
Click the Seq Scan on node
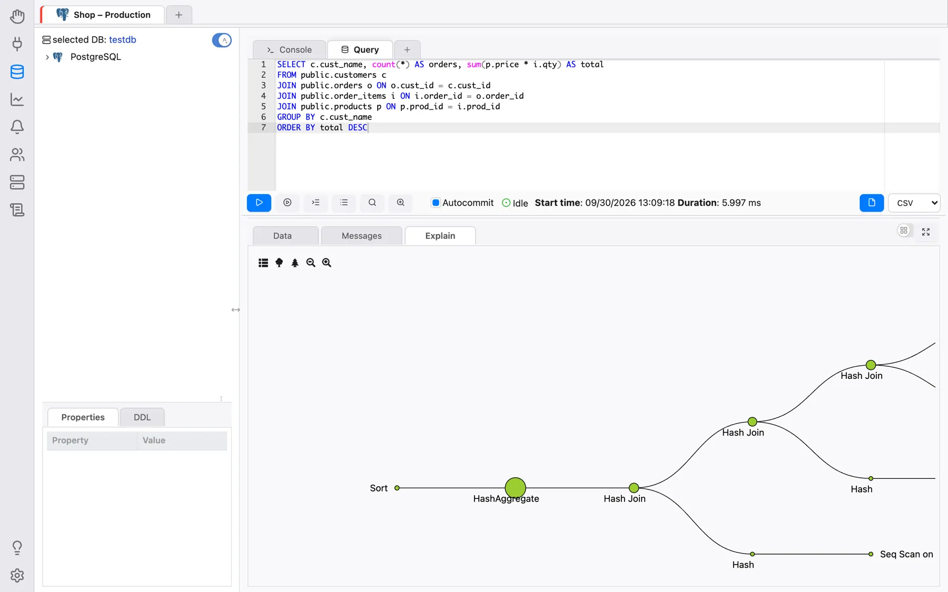point(871,554)
